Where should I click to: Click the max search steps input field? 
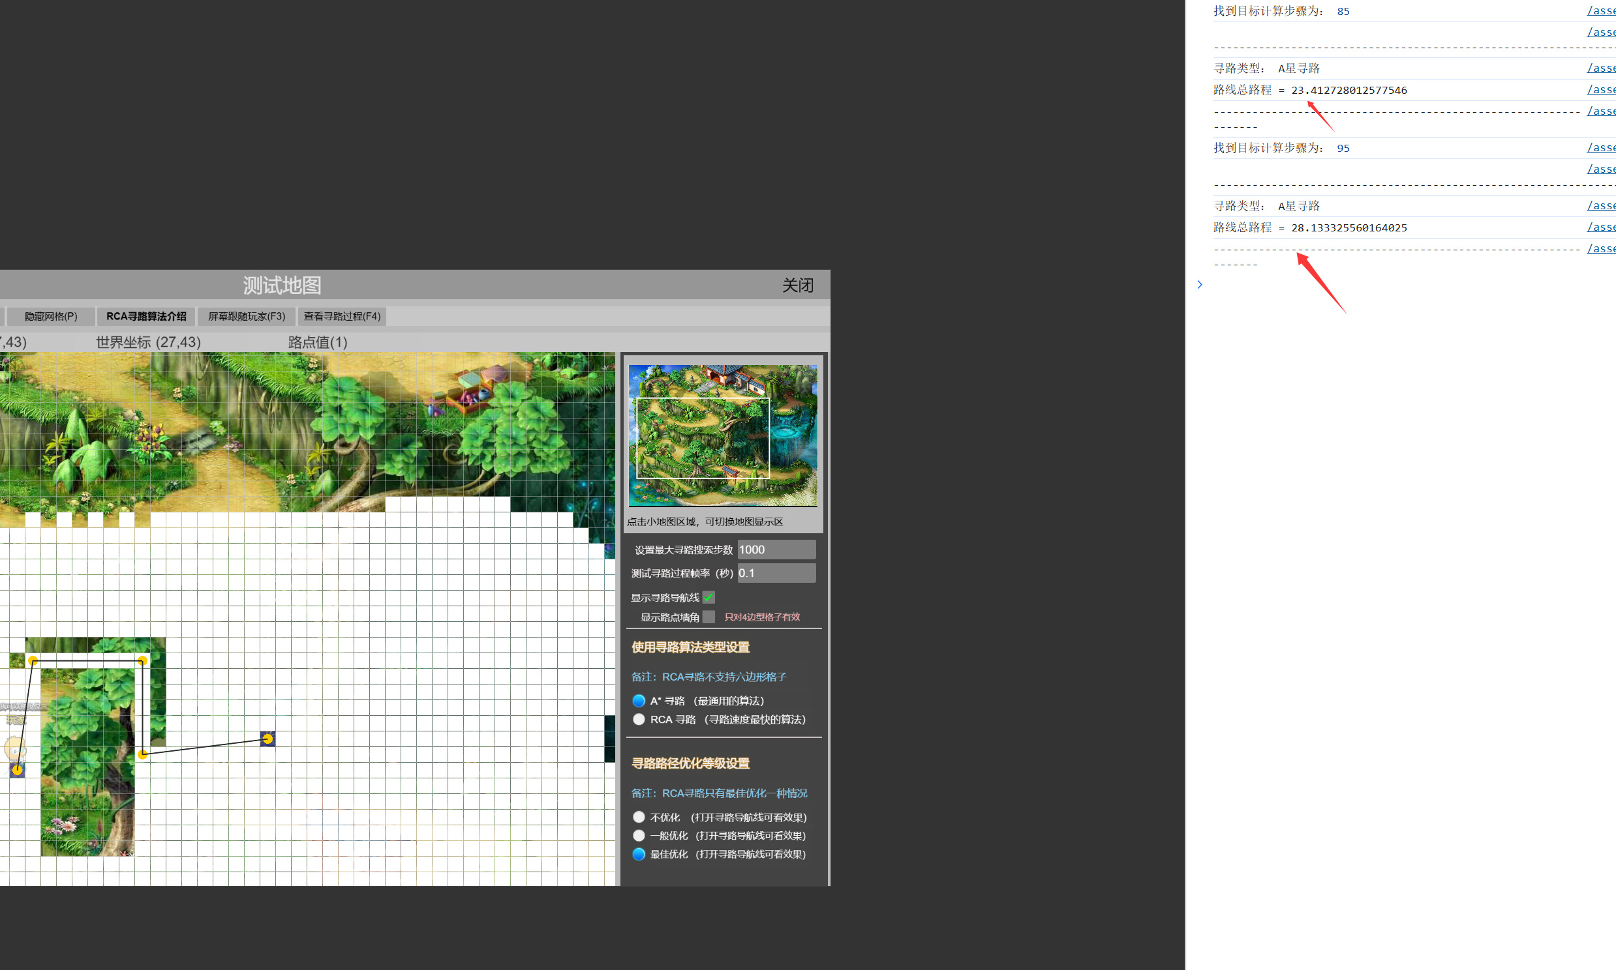(776, 550)
